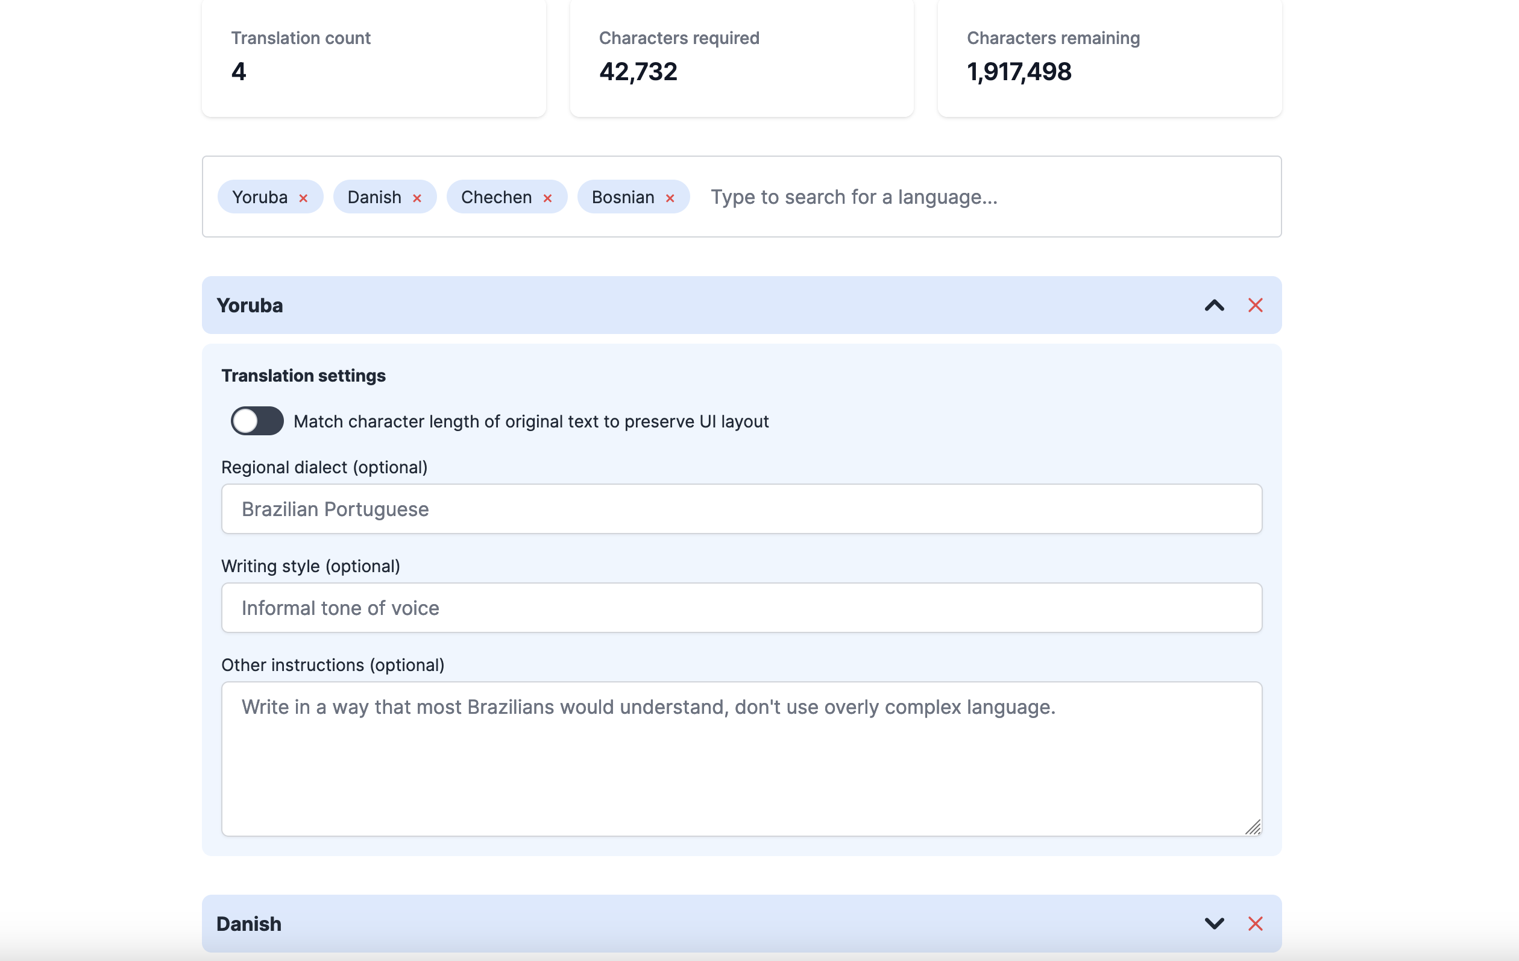Image resolution: width=1519 pixels, height=961 pixels.
Task: Remove the Yoruba language tag
Action: click(303, 198)
